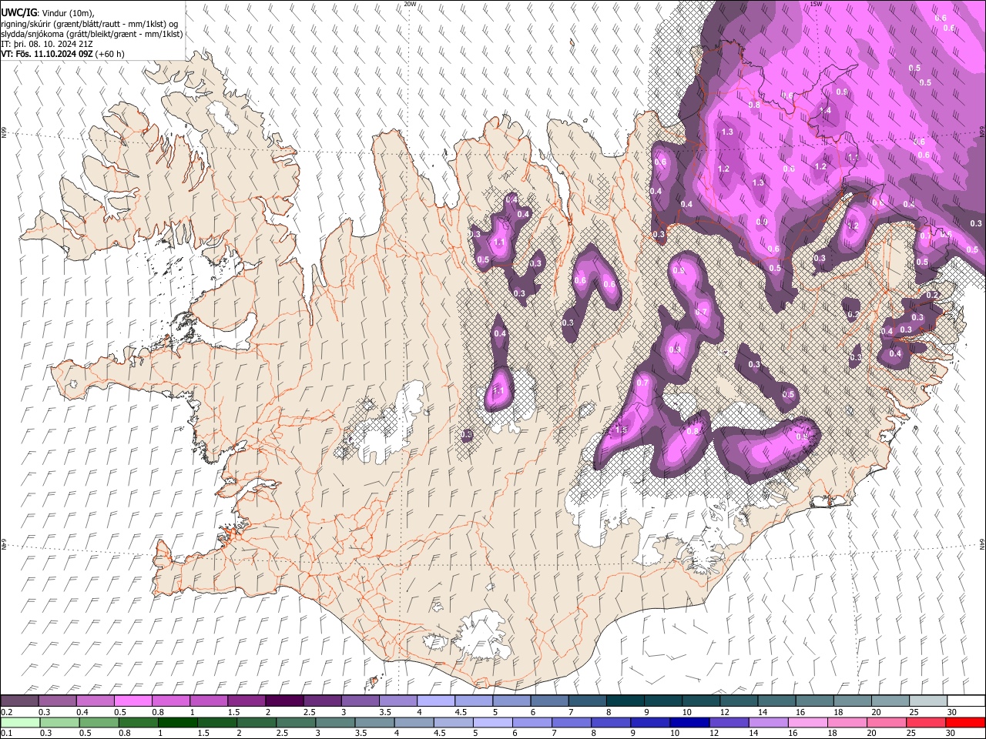The width and height of the screenshot is (986, 739).
Task: Select the lavender 14 rain legend swatch
Action: click(769, 722)
